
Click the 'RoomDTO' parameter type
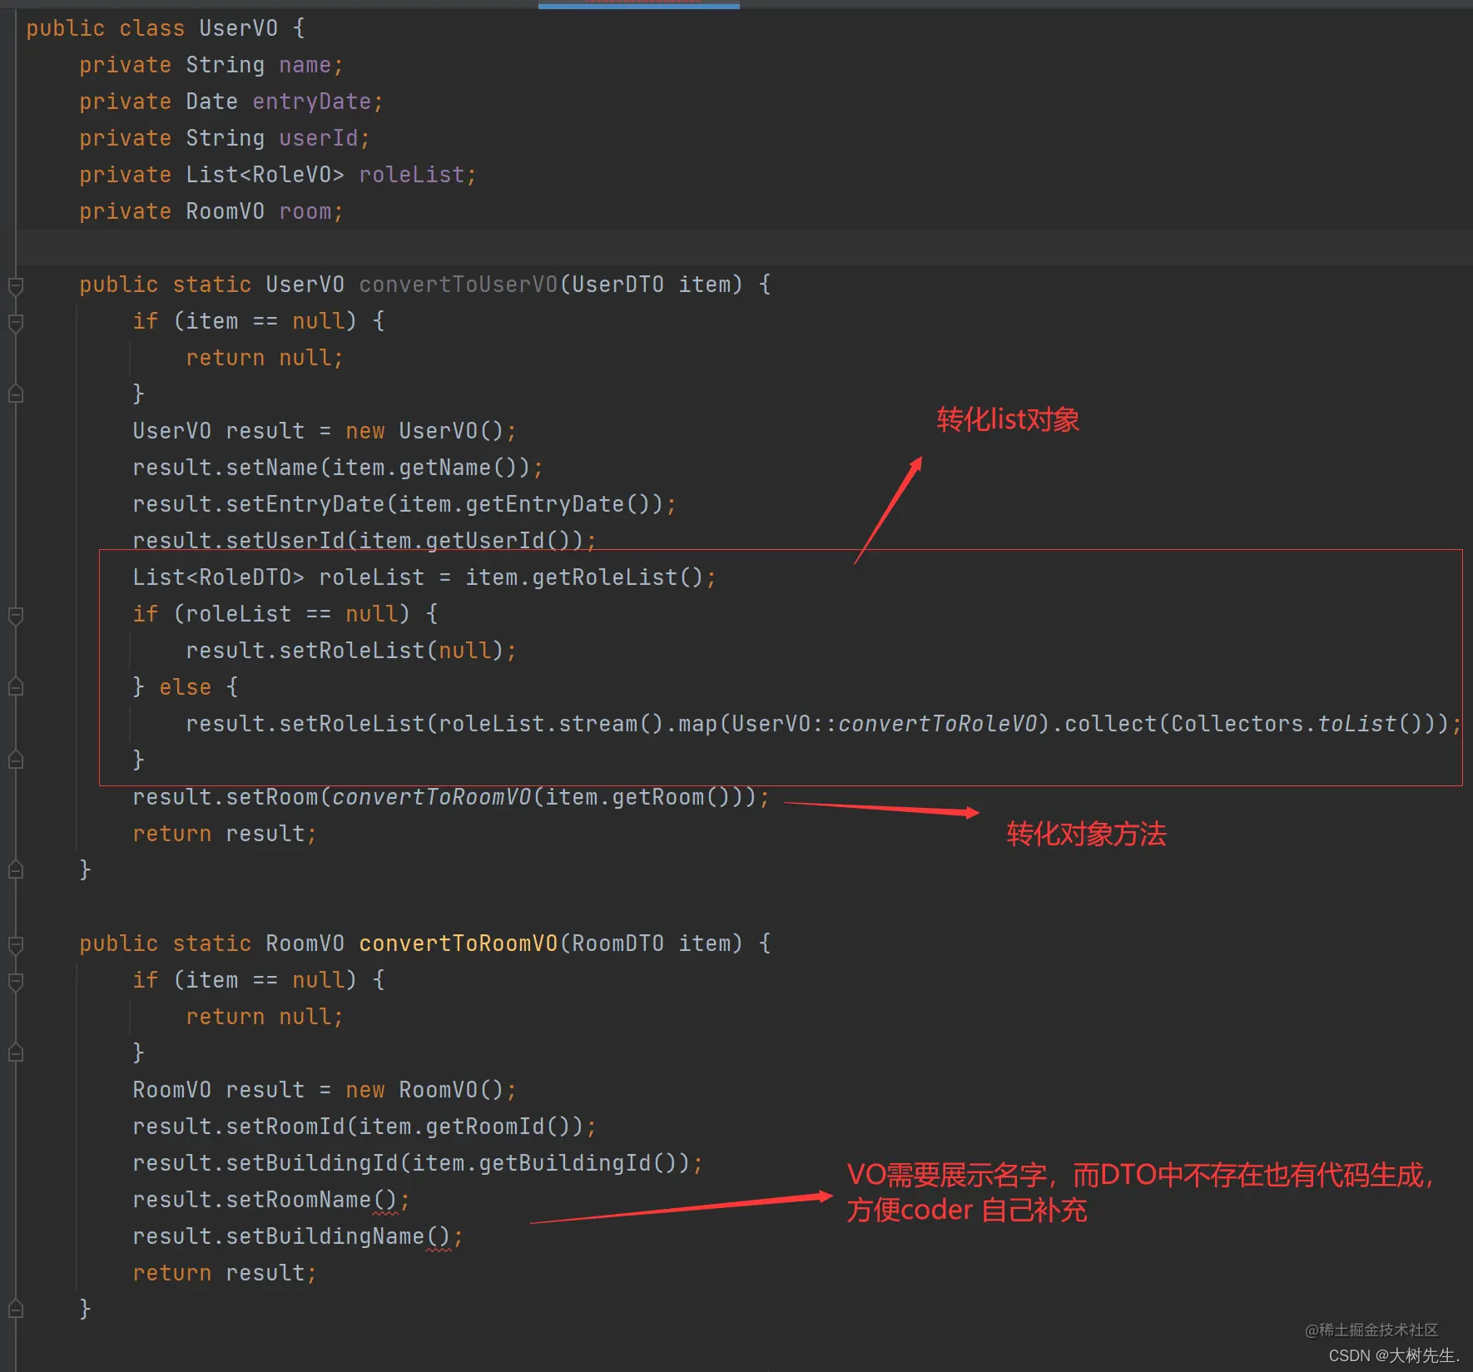coord(617,944)
